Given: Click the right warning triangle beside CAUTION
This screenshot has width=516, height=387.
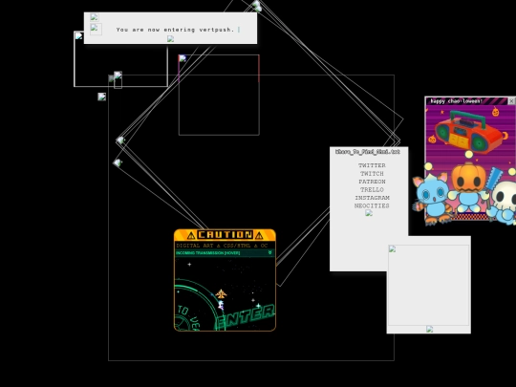Looking at the screenshot, I should [259, 236].
